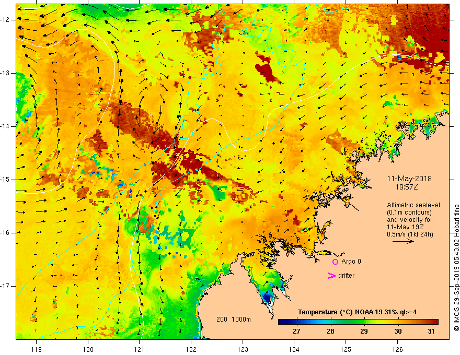Click the color bar value 27
The image size is (460, 355).
[296, 332]
